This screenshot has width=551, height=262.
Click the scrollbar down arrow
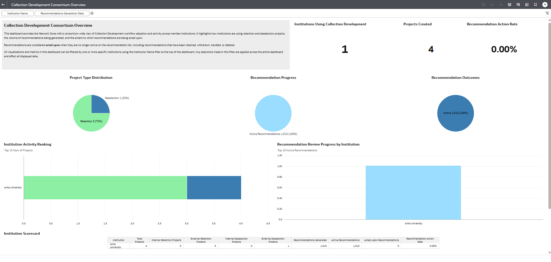549,253
